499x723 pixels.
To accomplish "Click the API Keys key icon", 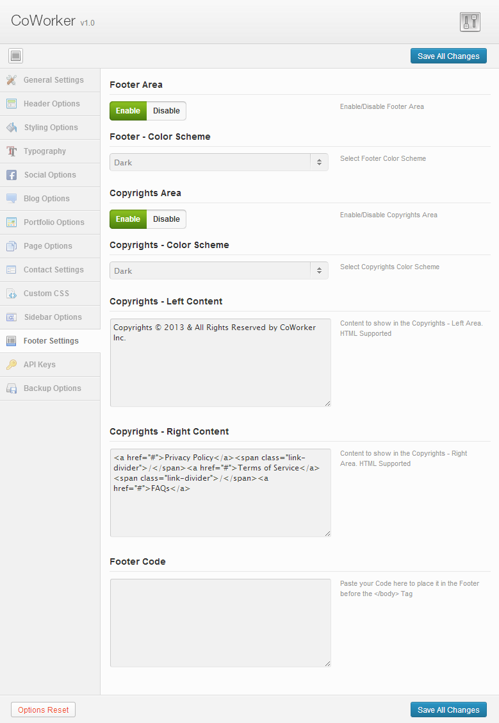I will [12, 364].
